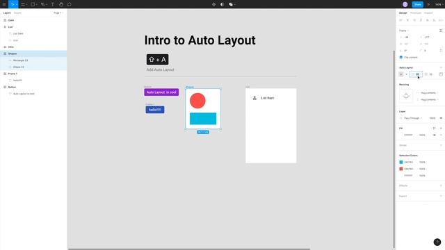Click the blue selection color swatch
445x250 pixels.
(401, 162)
